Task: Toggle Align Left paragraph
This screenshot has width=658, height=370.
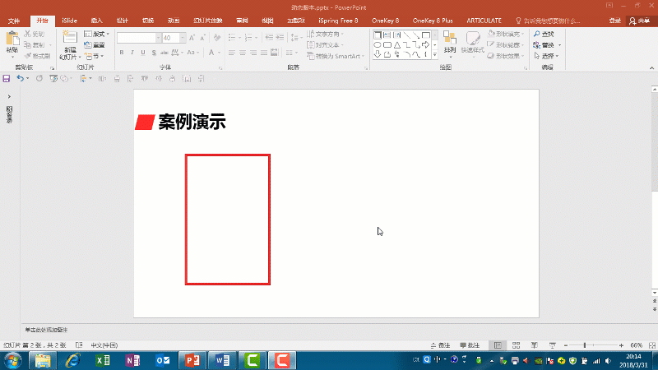Action: point(232,53)
